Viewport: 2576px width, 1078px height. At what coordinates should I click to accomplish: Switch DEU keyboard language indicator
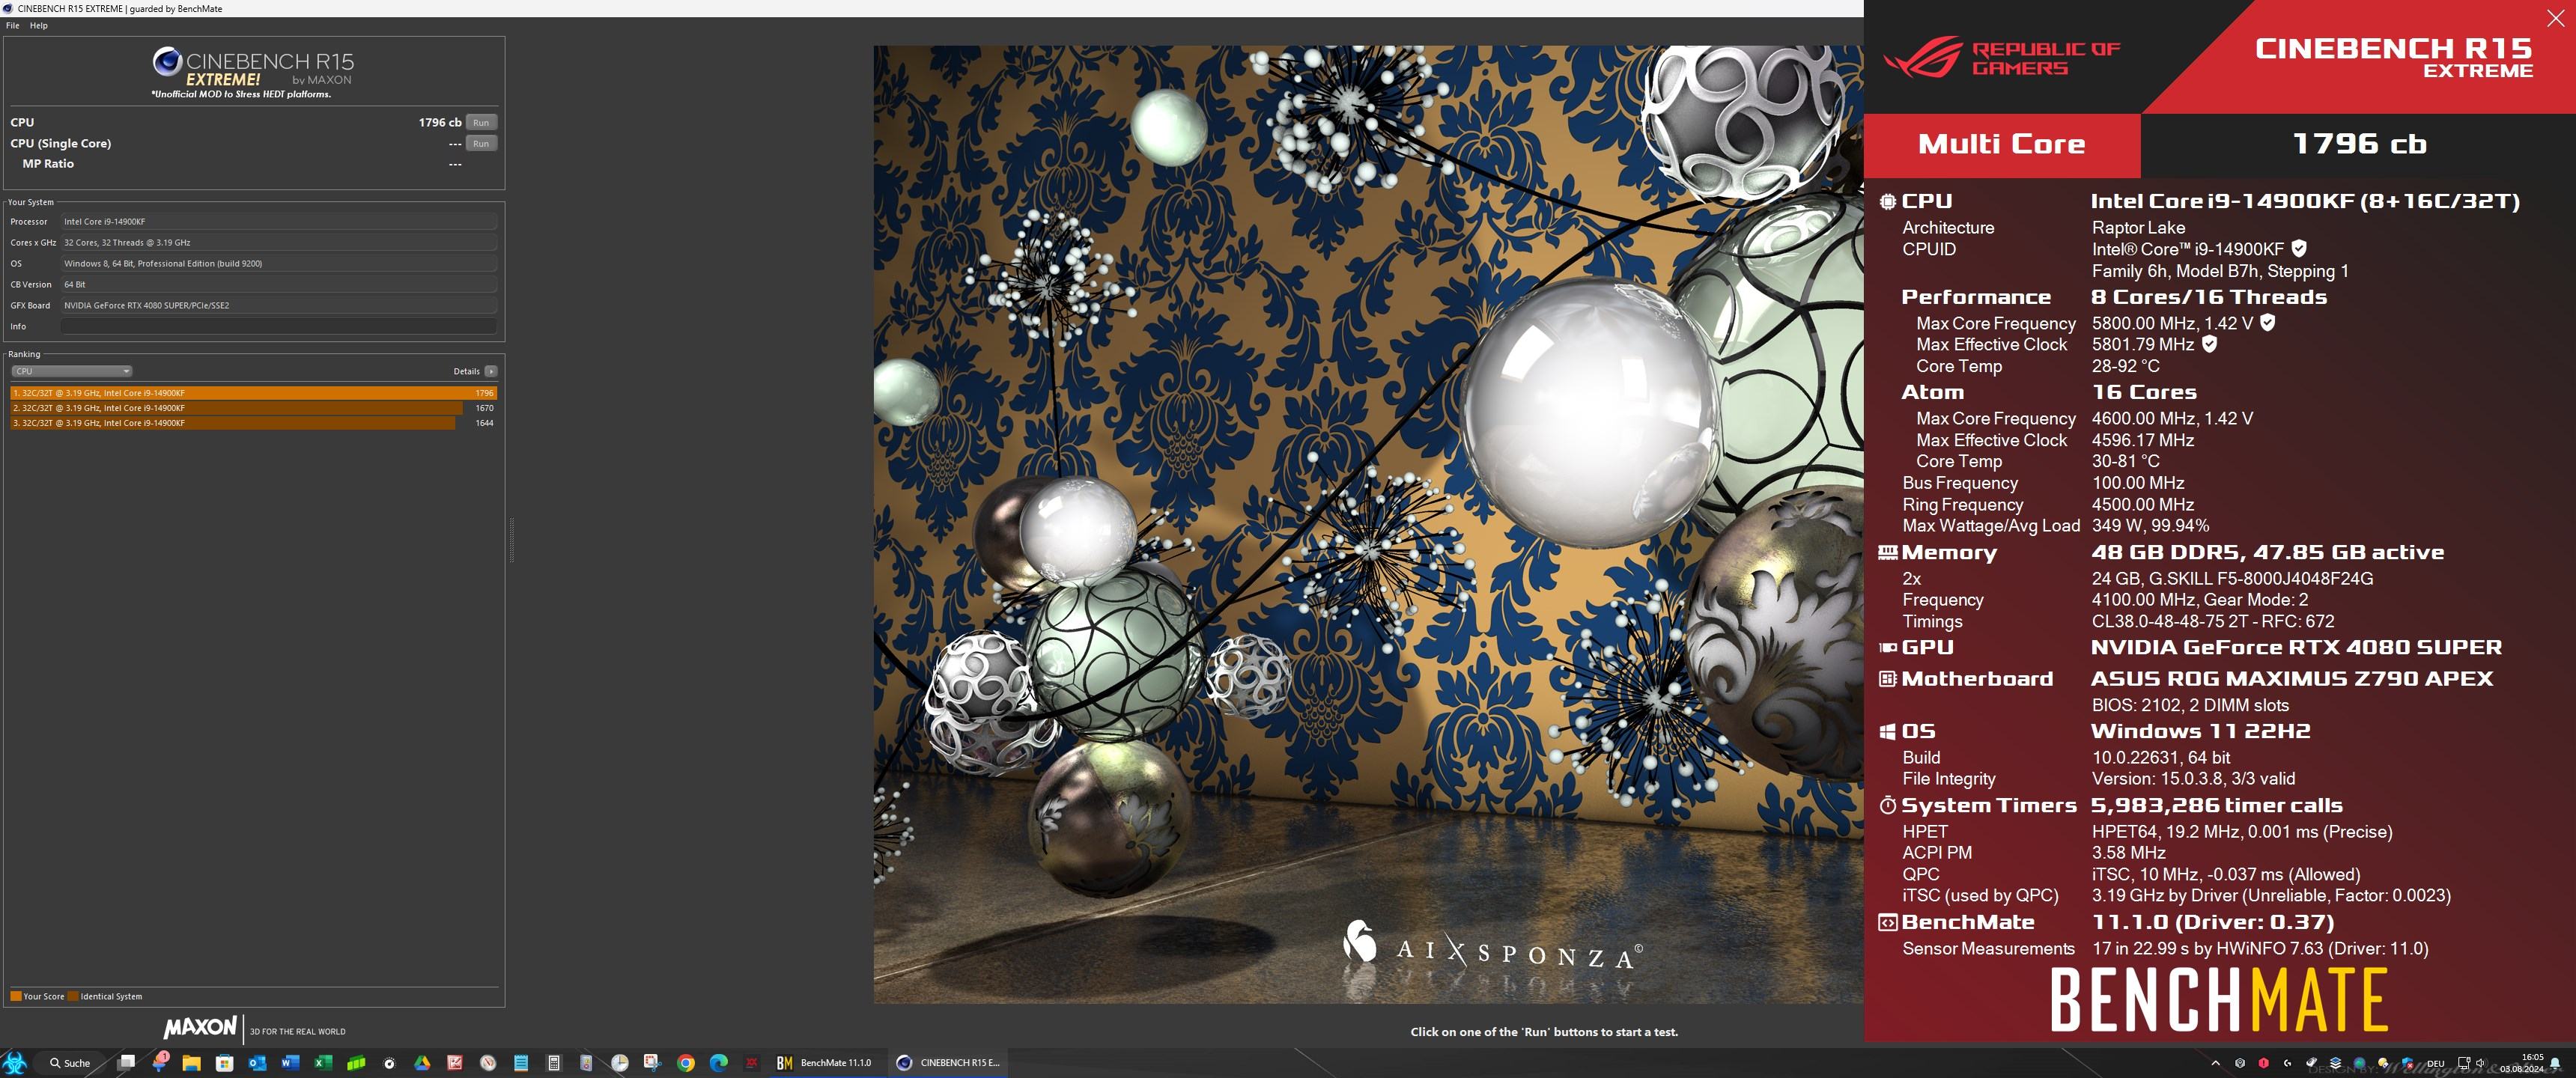click(2436, 1064)
